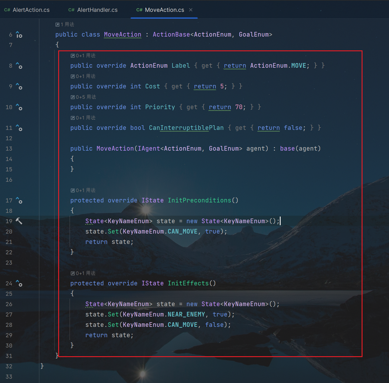This screenshot has width=389, height=383.
Task: Click '0+1 用法' usages hint above InitPreconditions
Action: pos(83,190)
